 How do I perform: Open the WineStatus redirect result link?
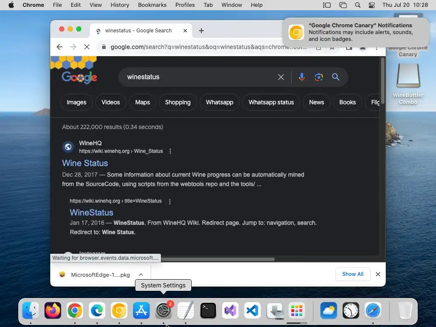[x=92, y=212]
